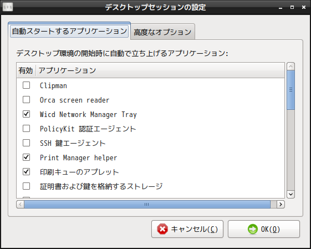Sort by the 有効 column header

point(26,70)
